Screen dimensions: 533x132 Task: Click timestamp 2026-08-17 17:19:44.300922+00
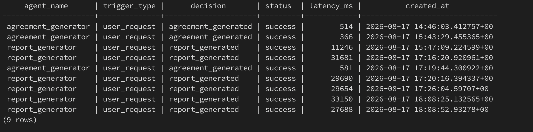coord(429,68)
